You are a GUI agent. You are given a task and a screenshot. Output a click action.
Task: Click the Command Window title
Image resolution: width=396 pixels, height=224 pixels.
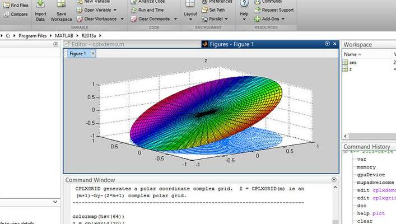tap(90, 180)
